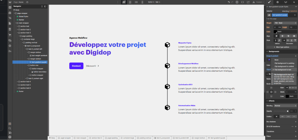Image resolution: width=298 pixels, height=140 pixels.
Task: Adjust the Opacity slider handle
Action: (288, 111)
